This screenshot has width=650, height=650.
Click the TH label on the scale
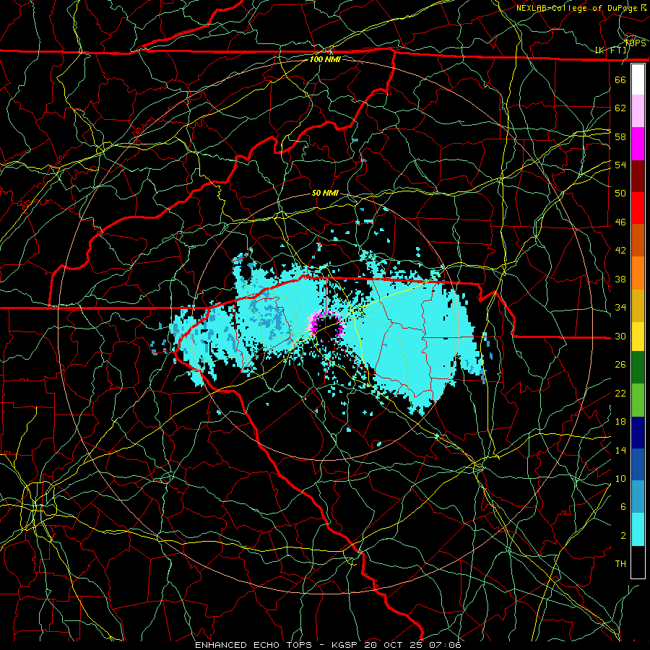[620, 564]
